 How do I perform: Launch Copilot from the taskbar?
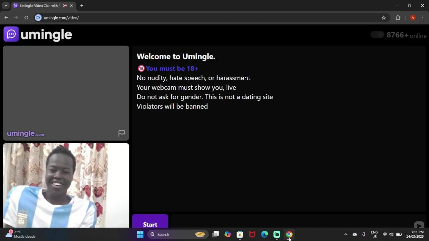[x=228, y=234]
